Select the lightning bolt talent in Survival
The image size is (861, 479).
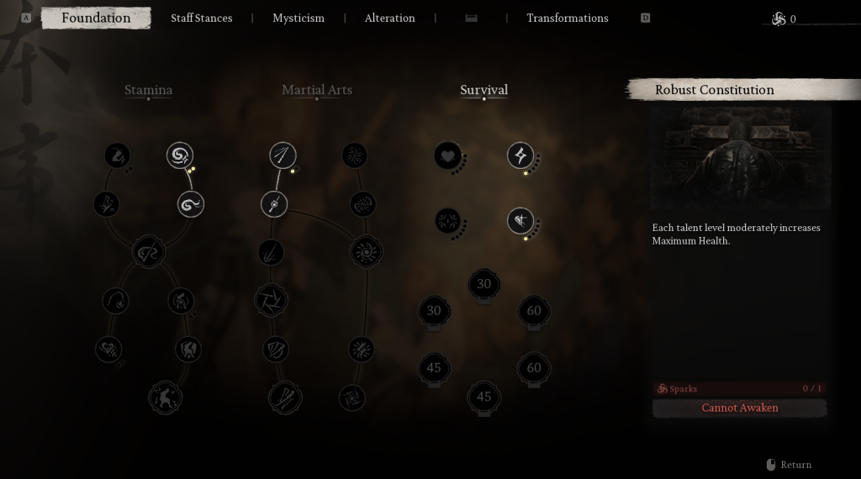coord(520,155)
